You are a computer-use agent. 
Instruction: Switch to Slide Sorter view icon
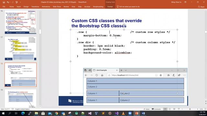170,109
